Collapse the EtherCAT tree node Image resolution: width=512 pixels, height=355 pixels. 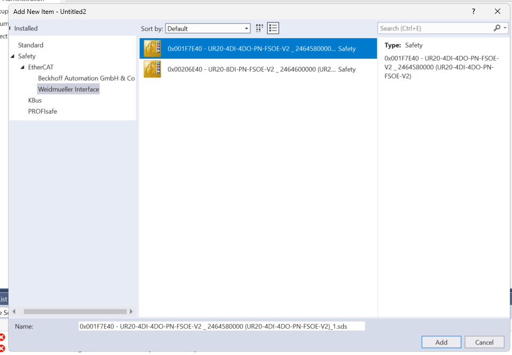(22, 67)
